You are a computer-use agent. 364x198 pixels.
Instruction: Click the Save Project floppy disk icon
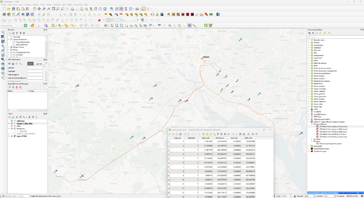[x=13, y=9]
